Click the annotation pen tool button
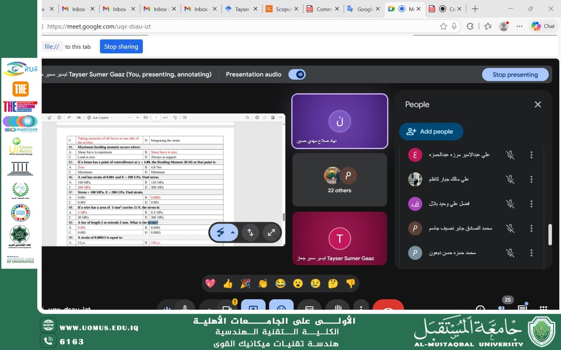Viewport: 561px width, 350px height. point(220,232)
